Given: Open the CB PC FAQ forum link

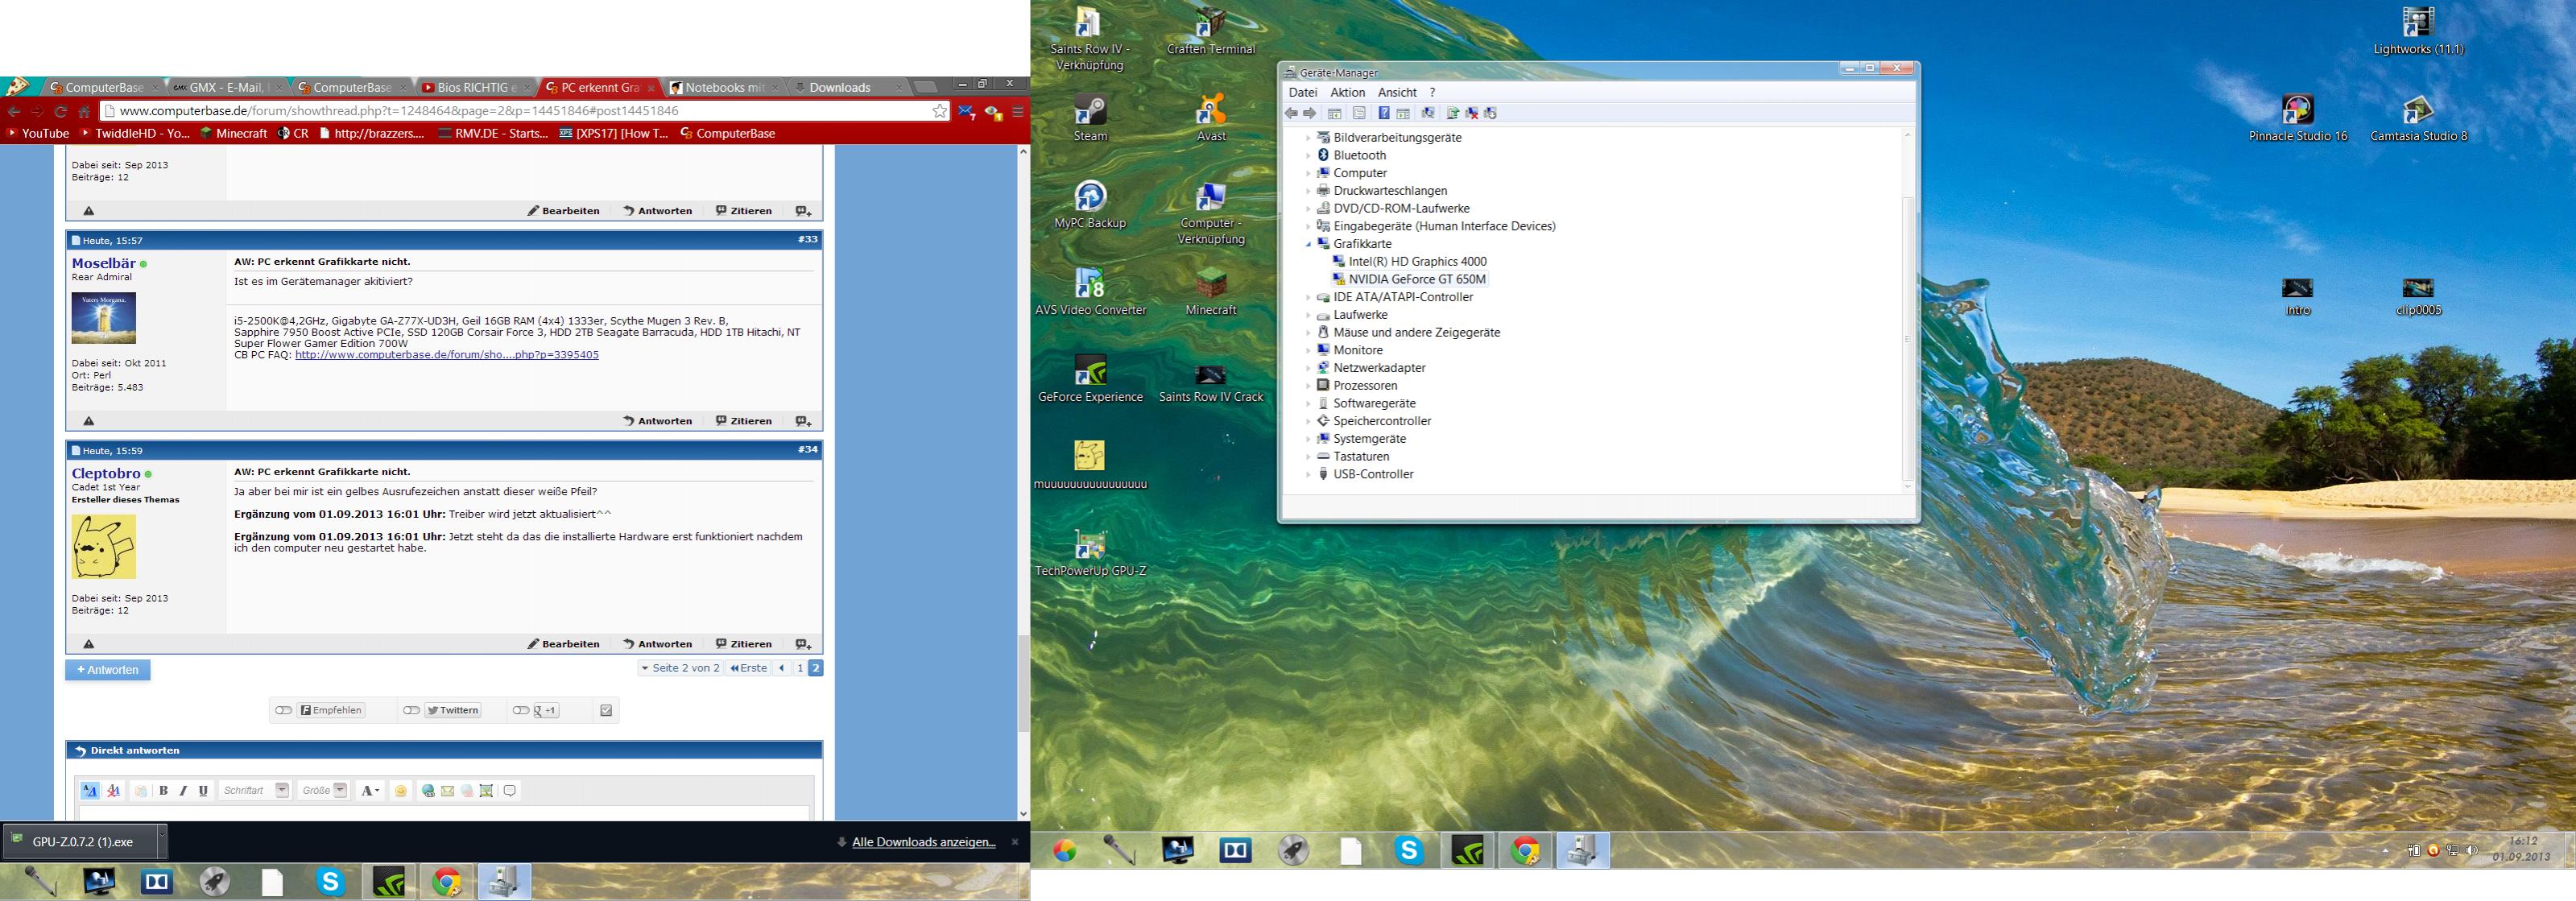Looking at the screenshot, I should [446, 355].
